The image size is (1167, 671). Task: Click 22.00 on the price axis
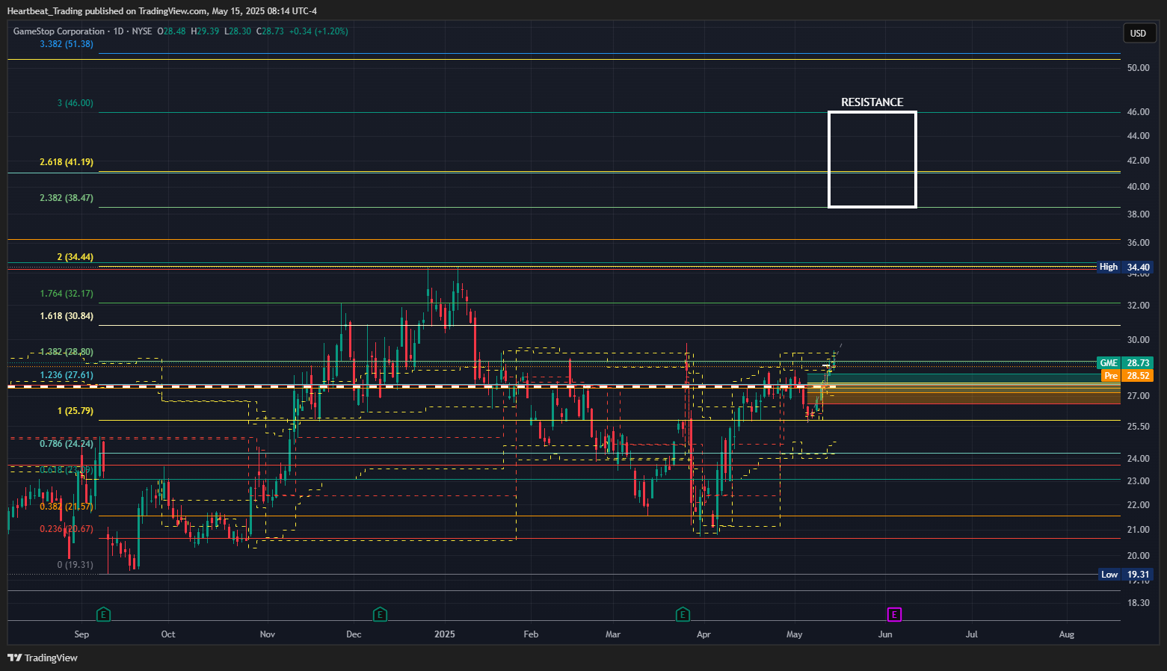(x=1138, y=505)
